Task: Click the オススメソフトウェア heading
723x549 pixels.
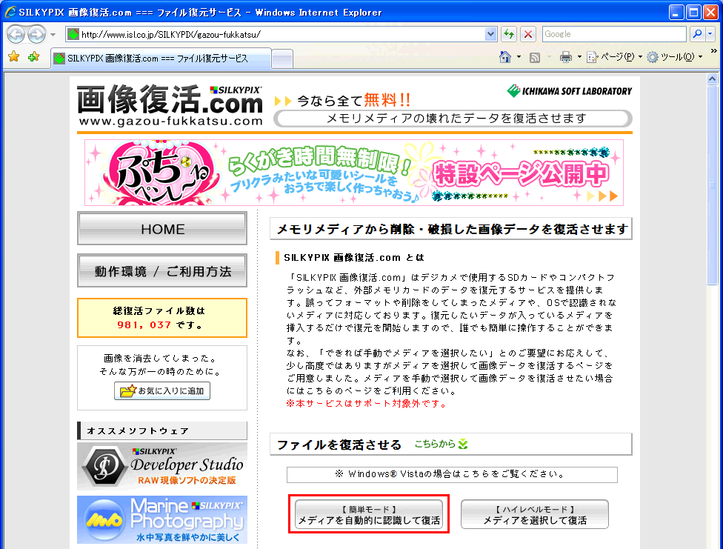Action: click(x=138, y=431)
